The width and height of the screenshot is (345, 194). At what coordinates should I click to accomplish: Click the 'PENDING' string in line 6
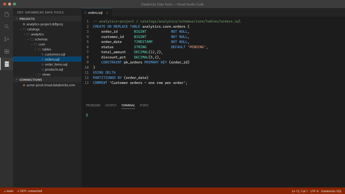pyautogui.click(x=196, y=47)
